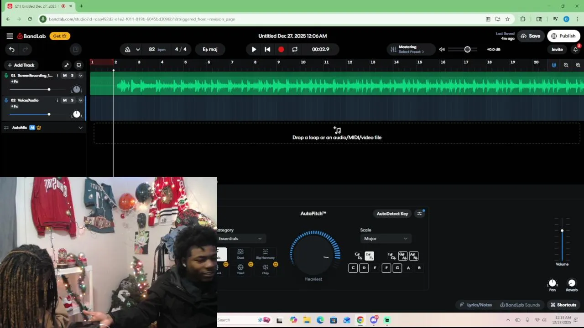Click the AutoDetect Key button
This screenshot has width=584, height=328.
pyautogui.click(x=392, y=214)
